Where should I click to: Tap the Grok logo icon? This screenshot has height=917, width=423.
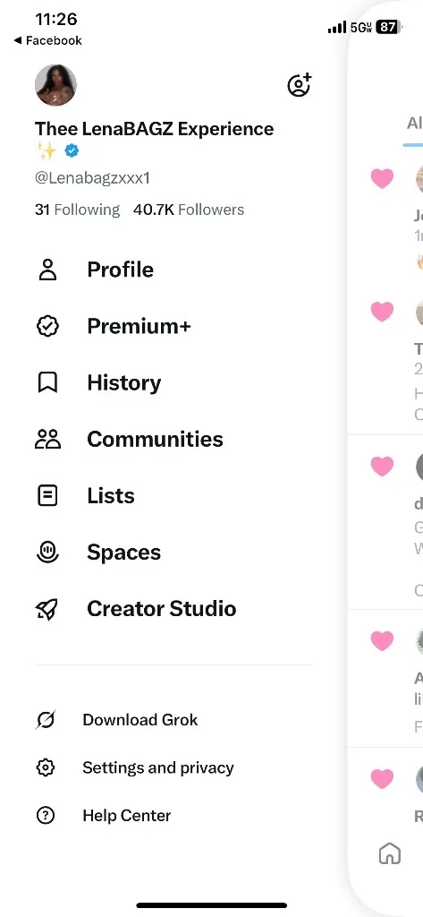pyautogui.click(x=46, y=720)
